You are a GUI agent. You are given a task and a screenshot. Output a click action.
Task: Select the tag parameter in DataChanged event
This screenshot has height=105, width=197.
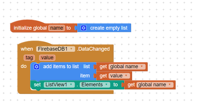point(29,58)
